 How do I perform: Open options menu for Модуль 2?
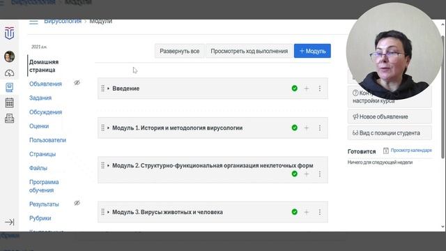(320, 174)
